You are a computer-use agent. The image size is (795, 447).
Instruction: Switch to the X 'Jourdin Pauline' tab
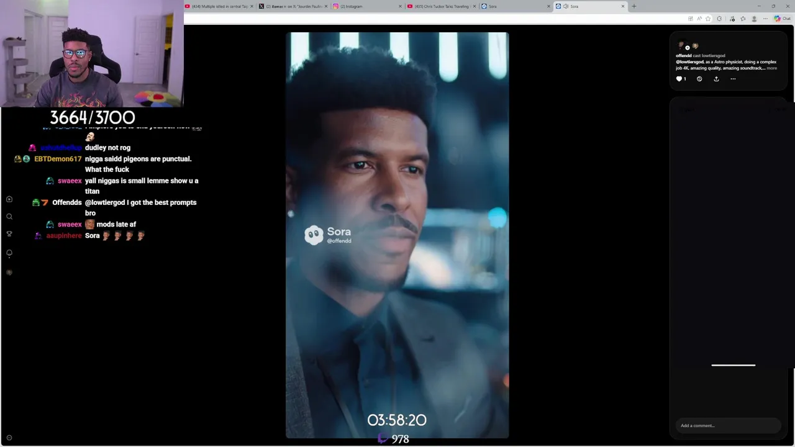[x=293, y=6]
